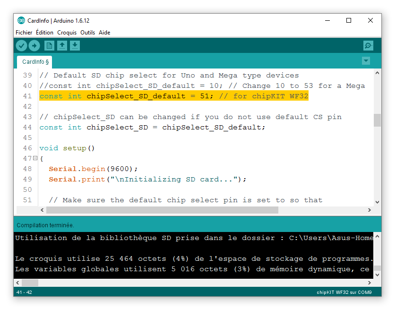396x309 pixels.
Task: Open the Outils menu
Action: (x=87, y=33)
